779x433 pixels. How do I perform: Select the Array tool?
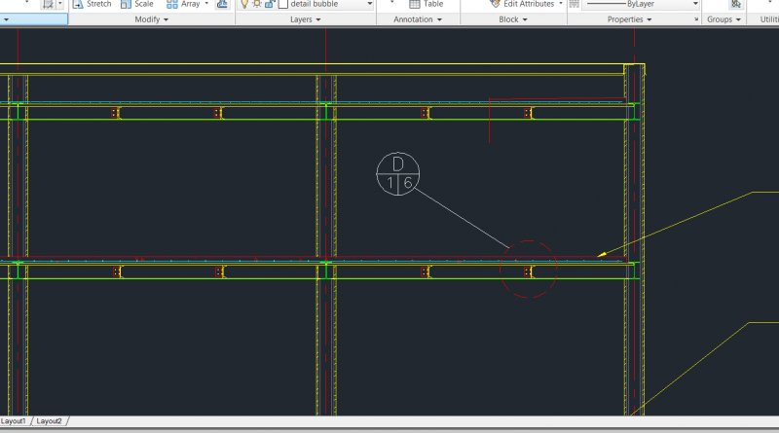coord(183,4)
